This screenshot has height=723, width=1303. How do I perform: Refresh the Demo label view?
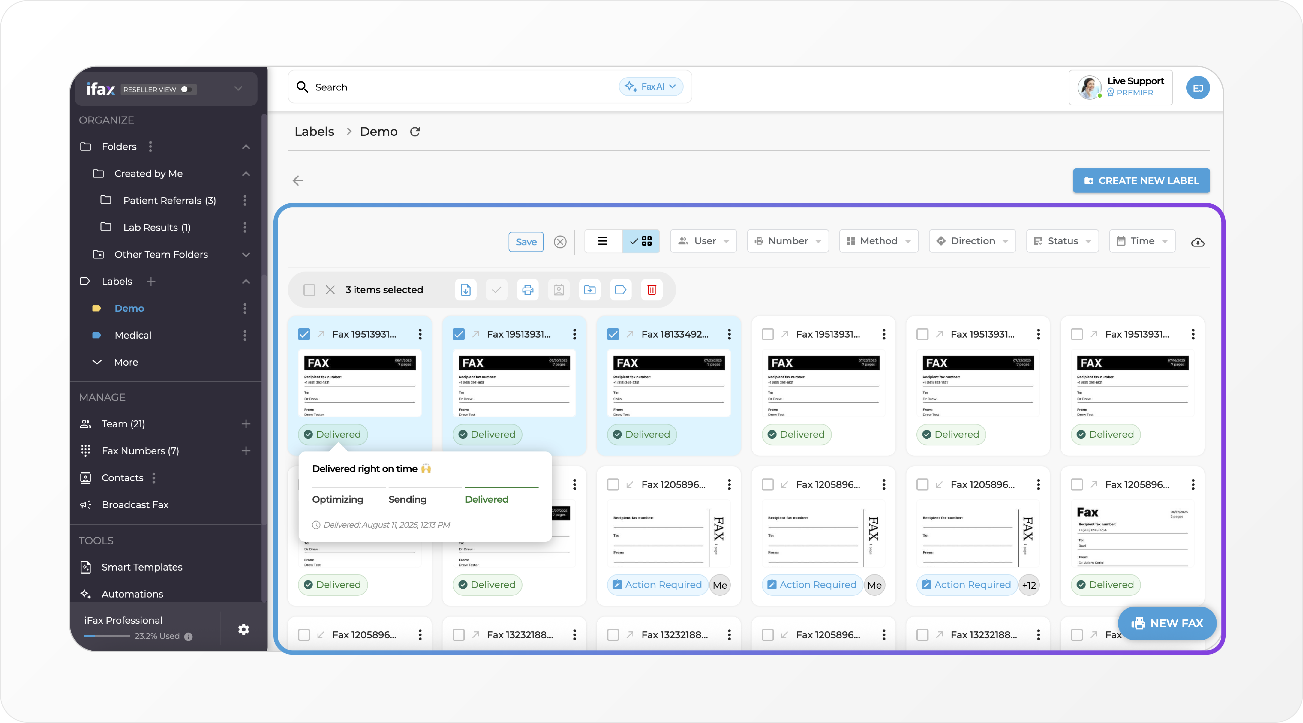click(415, 132)
